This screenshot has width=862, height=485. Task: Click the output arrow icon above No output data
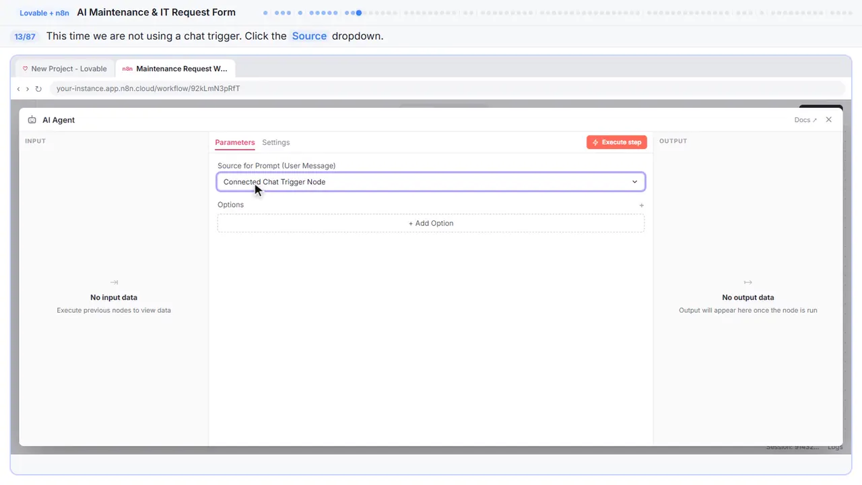pyautogui.click(x=748, y=282)
